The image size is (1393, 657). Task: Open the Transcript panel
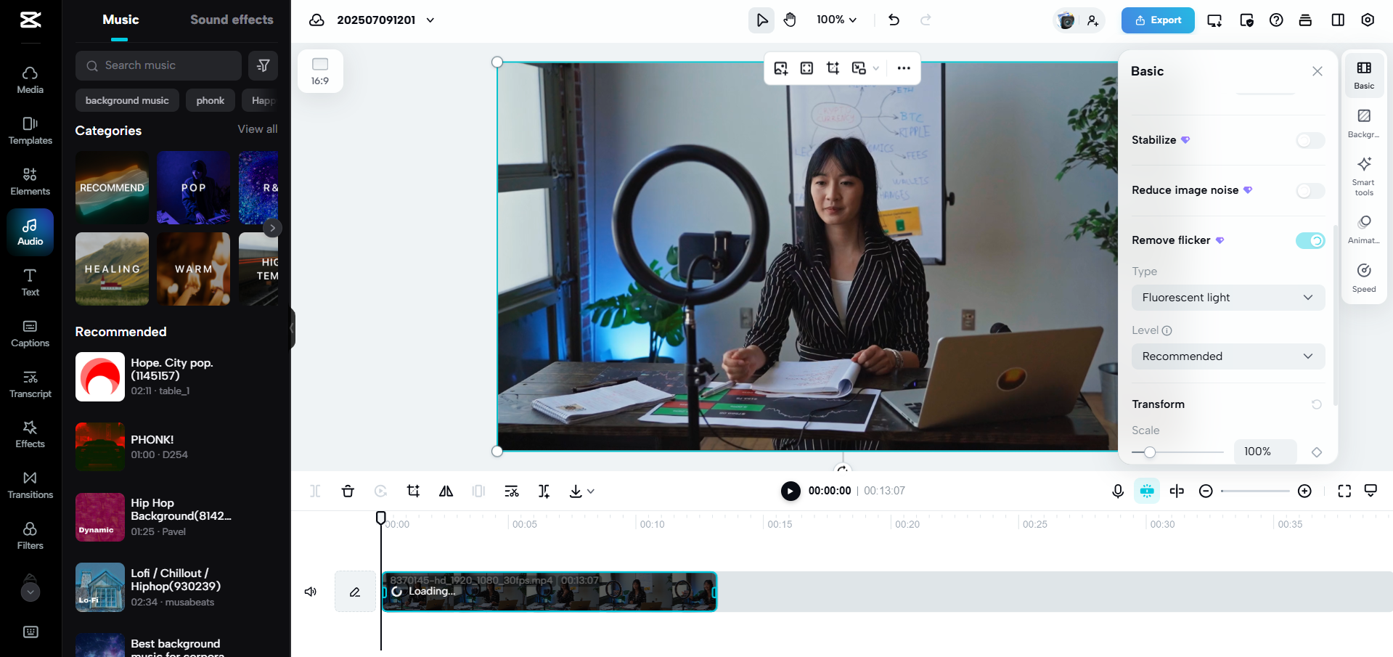[x=30, y=384]
